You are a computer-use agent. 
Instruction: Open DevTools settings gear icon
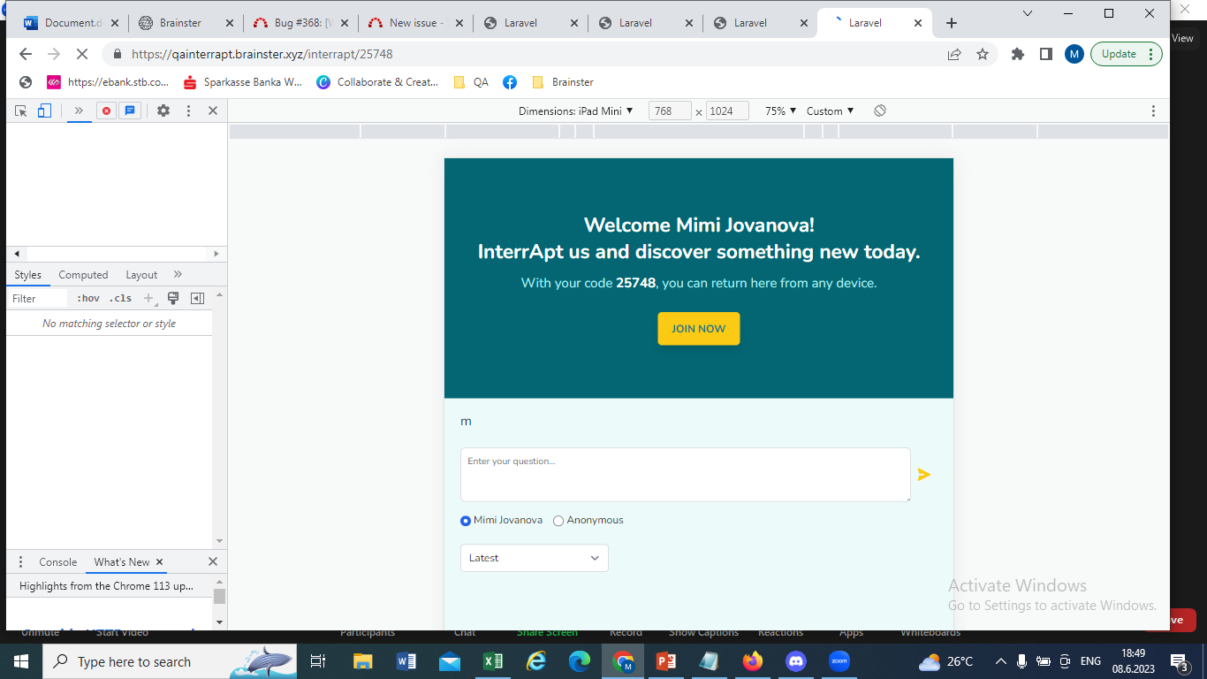coord(163,111)
